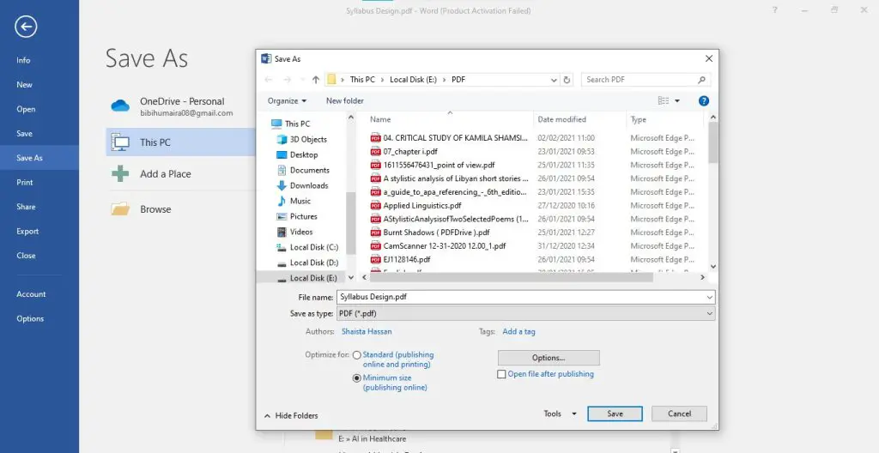Screen dimensions: 879x453
Task: Sort by Date modified column header
Action: pyautogui.click(x=561, y=119)
